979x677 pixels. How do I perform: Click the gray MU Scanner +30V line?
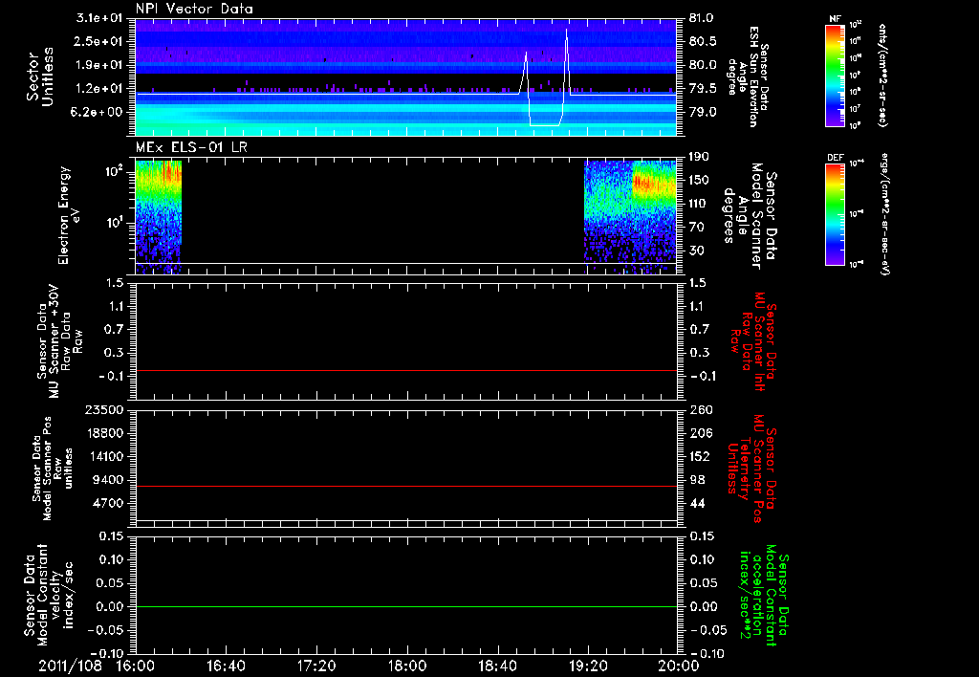click(x=406, y=370)
